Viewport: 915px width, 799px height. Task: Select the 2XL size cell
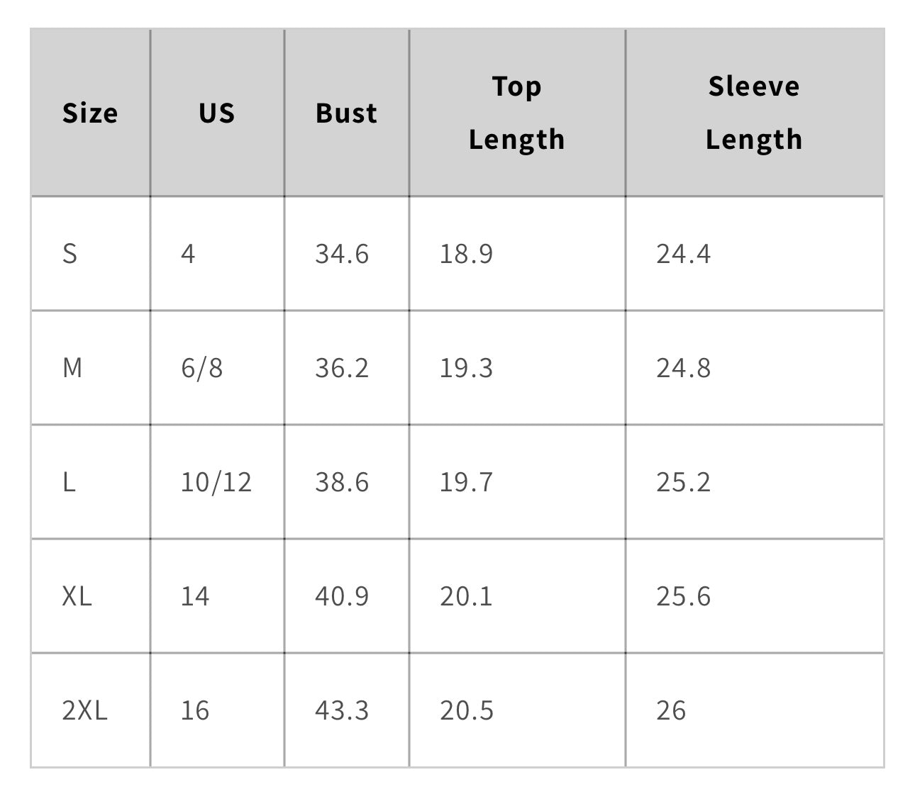pos(84,710)
